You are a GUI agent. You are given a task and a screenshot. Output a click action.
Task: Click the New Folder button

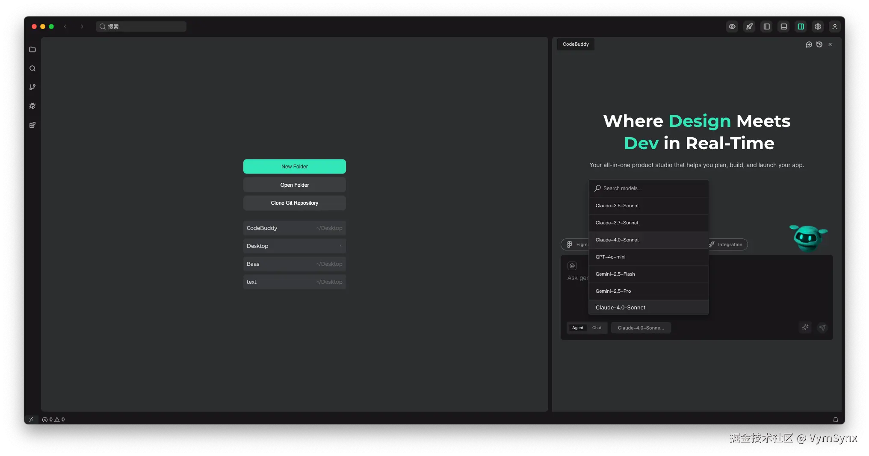(x=295, y=167)
